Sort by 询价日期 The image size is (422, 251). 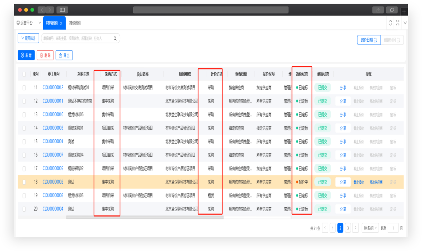pyautogui.click(x=369, y=40)
